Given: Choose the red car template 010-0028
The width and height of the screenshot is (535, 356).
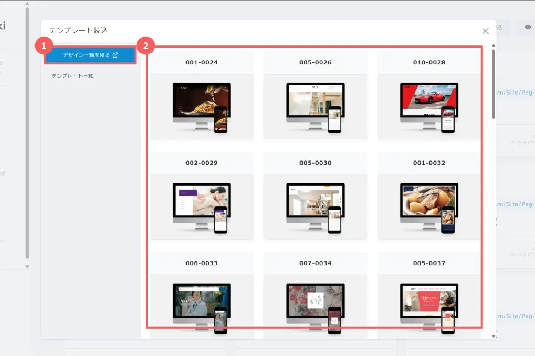Looking at the screenshot, I should click(x=429, y=106).
